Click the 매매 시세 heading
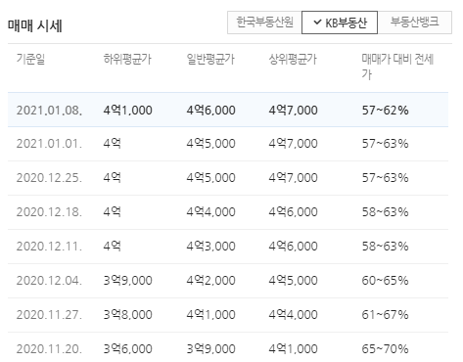The width and height of the screenshot is (463, 362). (x=35, y=25)
